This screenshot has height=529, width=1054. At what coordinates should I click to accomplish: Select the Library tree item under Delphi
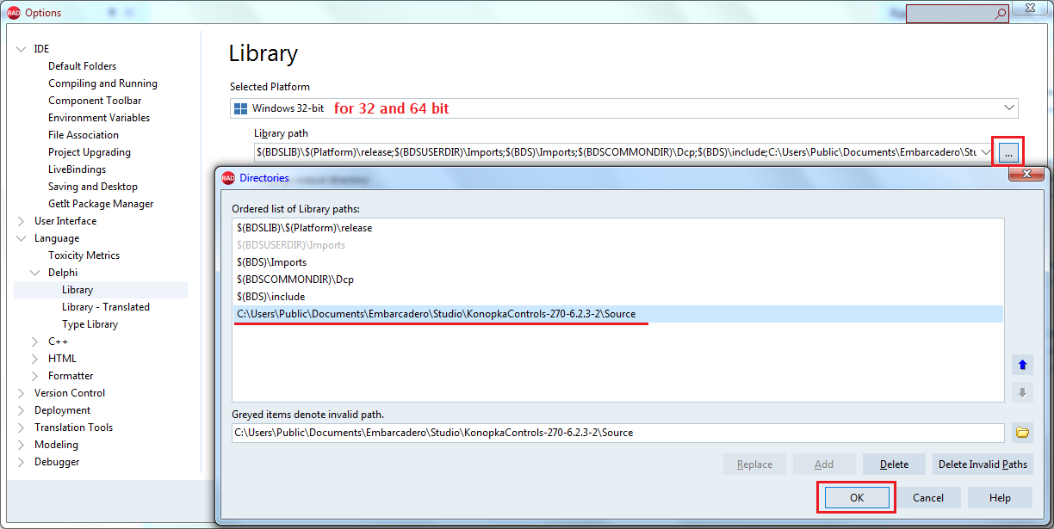(77, 290)
